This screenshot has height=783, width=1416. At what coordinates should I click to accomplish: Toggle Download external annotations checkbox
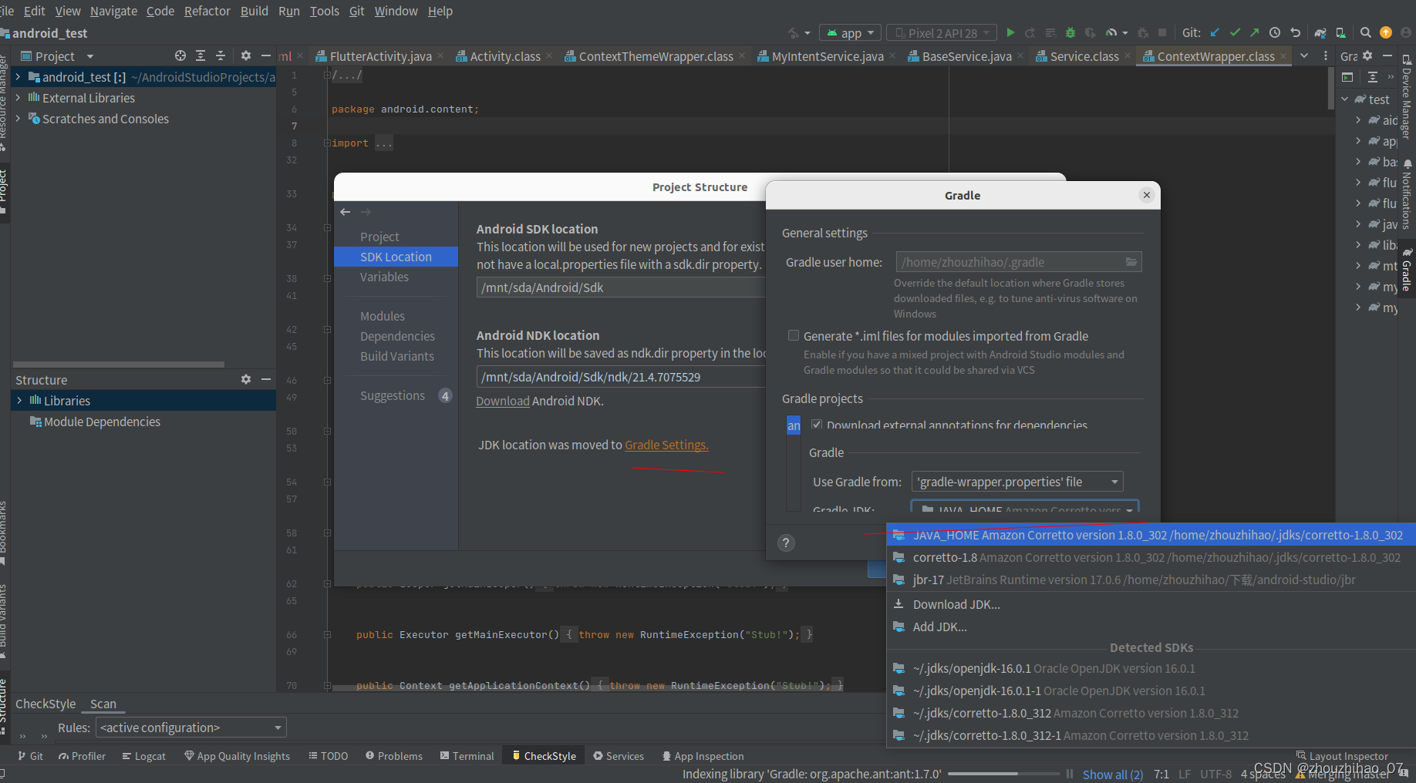coord(817,425)
